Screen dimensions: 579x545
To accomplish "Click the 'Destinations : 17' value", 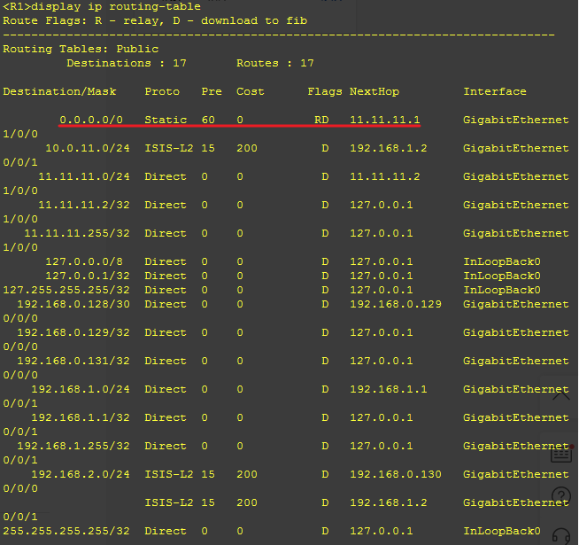I will coord(127,63).
